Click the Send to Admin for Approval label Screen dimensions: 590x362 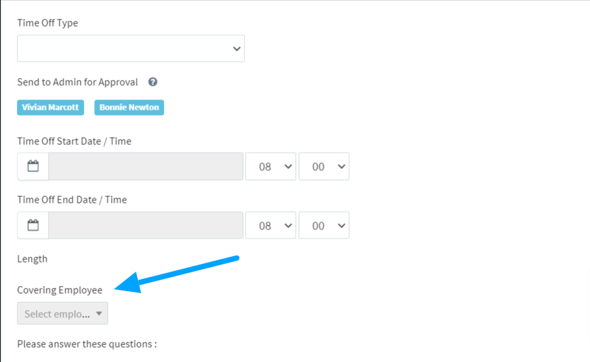(77, 82)
